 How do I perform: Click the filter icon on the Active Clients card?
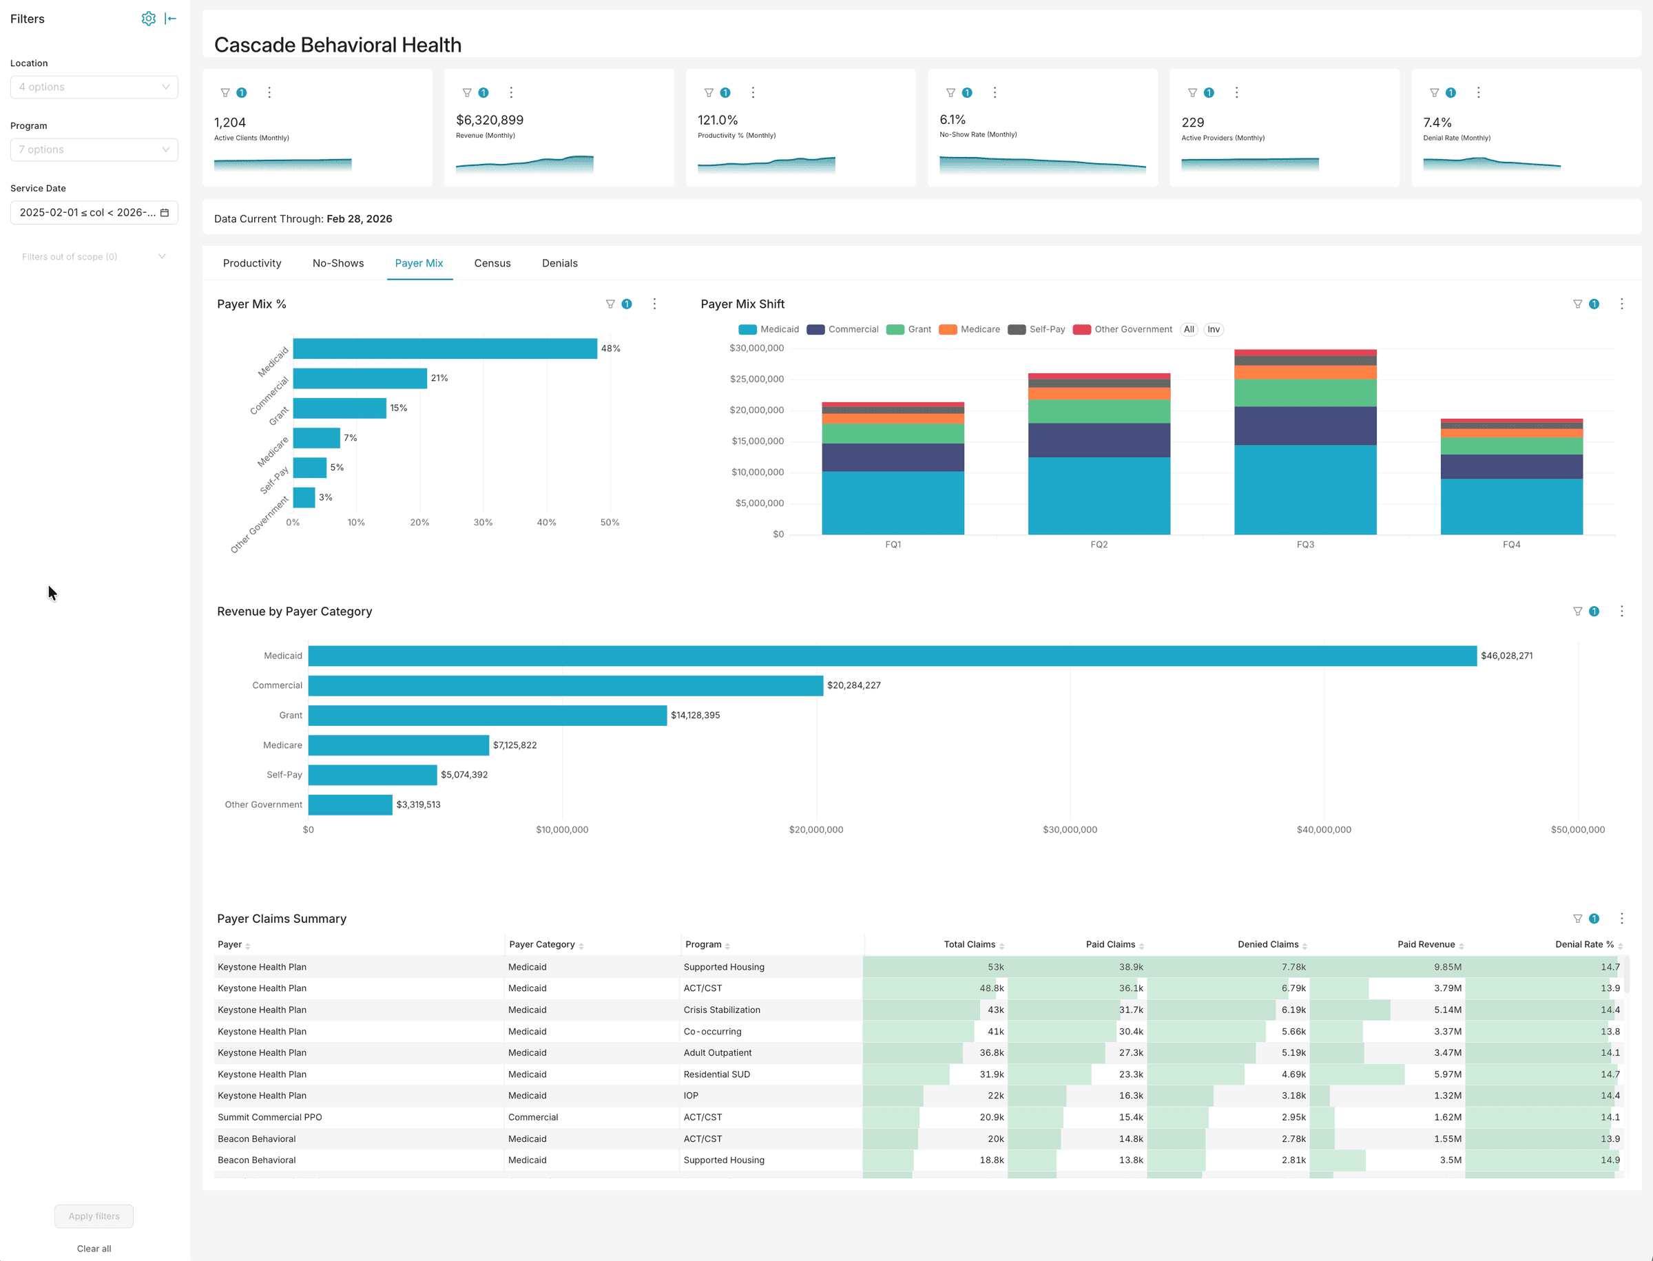tap(225, 92)
